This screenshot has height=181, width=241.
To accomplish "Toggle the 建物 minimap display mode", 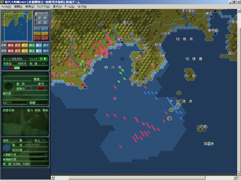I will tap(41, 18).
